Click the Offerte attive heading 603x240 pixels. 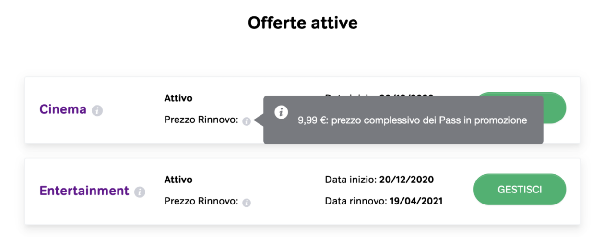tap(302, 23)
